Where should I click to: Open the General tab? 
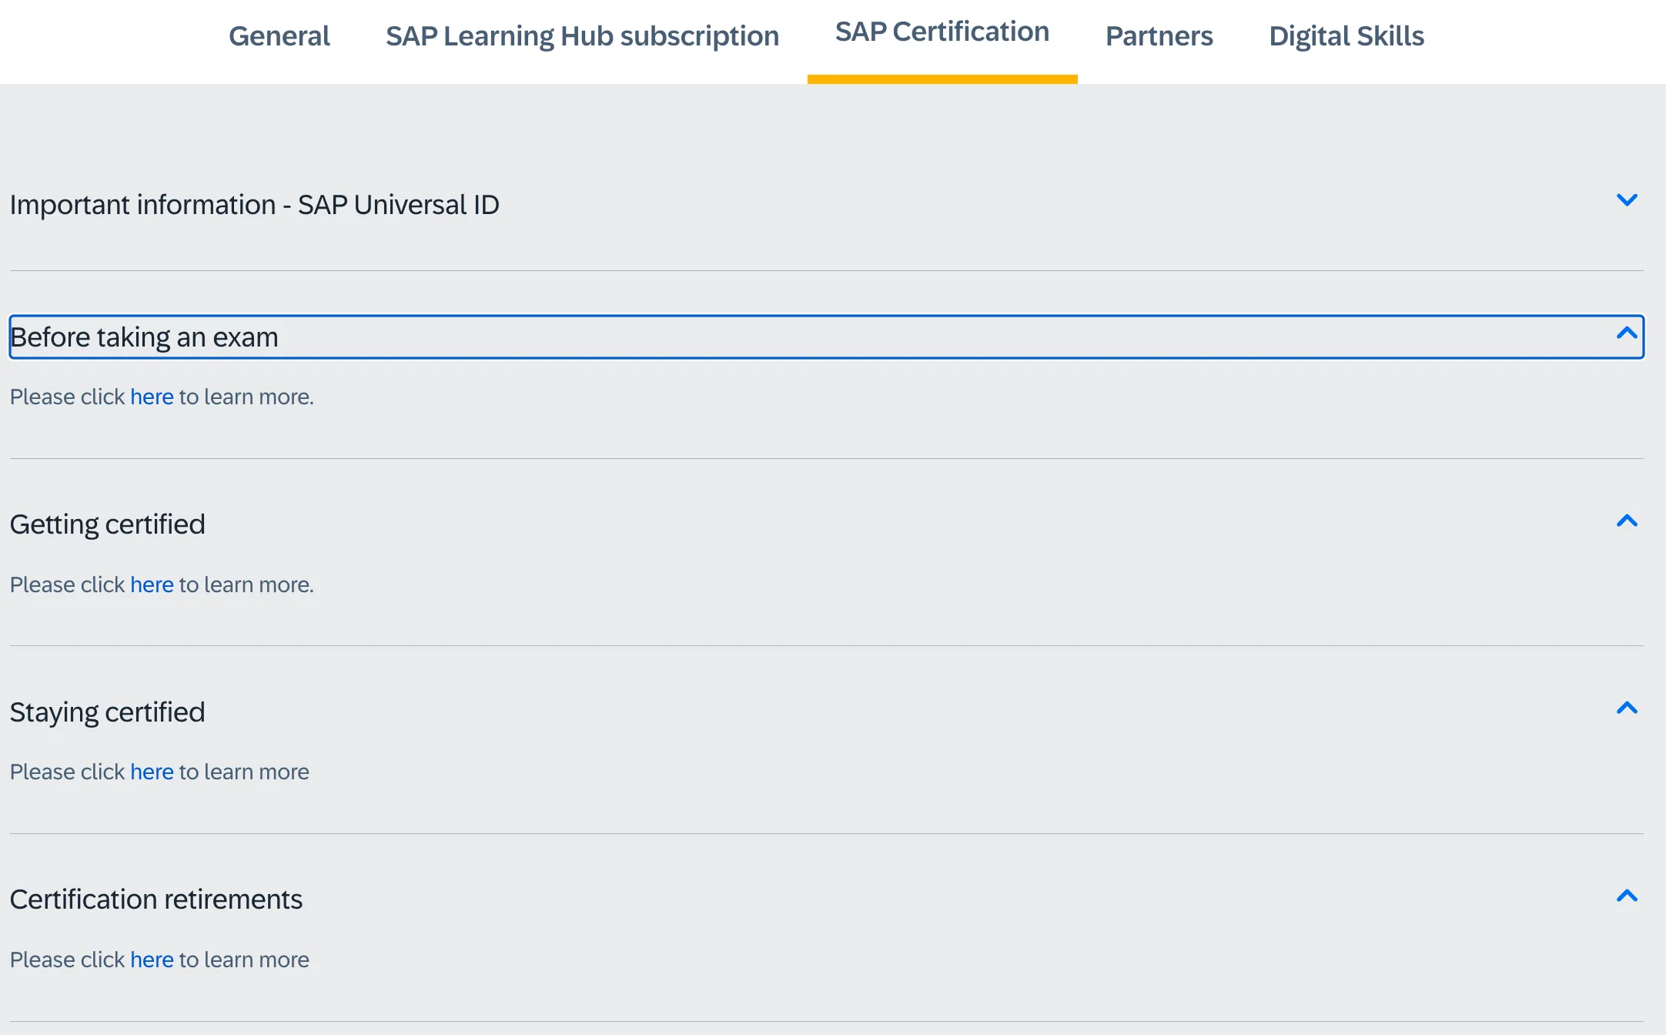279,36
